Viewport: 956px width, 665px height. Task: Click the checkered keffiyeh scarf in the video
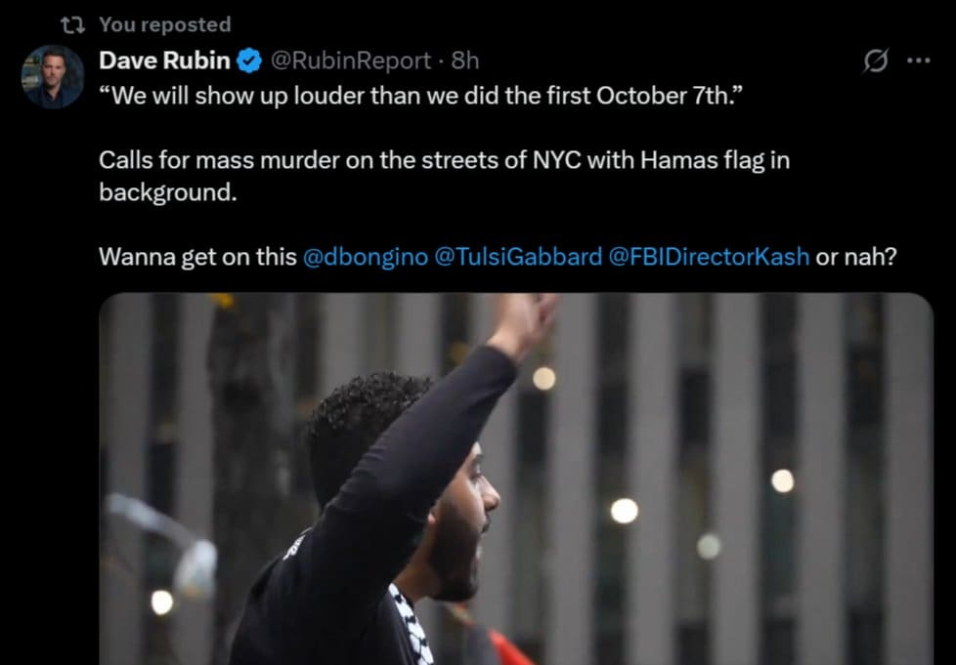tap(413, 624)
